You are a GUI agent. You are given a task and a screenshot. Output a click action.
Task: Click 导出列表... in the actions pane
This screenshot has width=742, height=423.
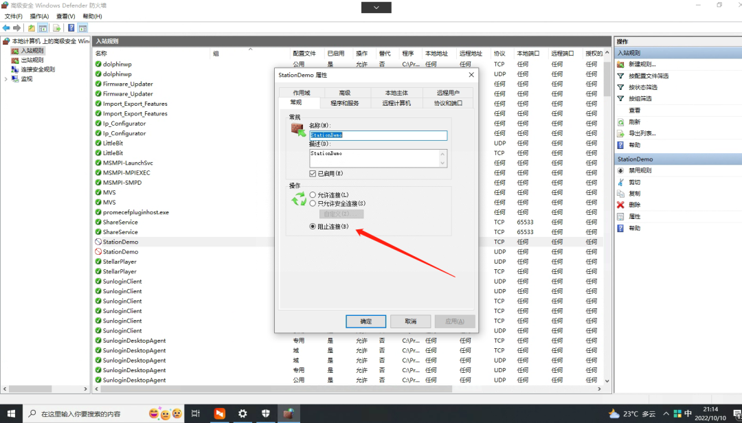coord(642,133)
